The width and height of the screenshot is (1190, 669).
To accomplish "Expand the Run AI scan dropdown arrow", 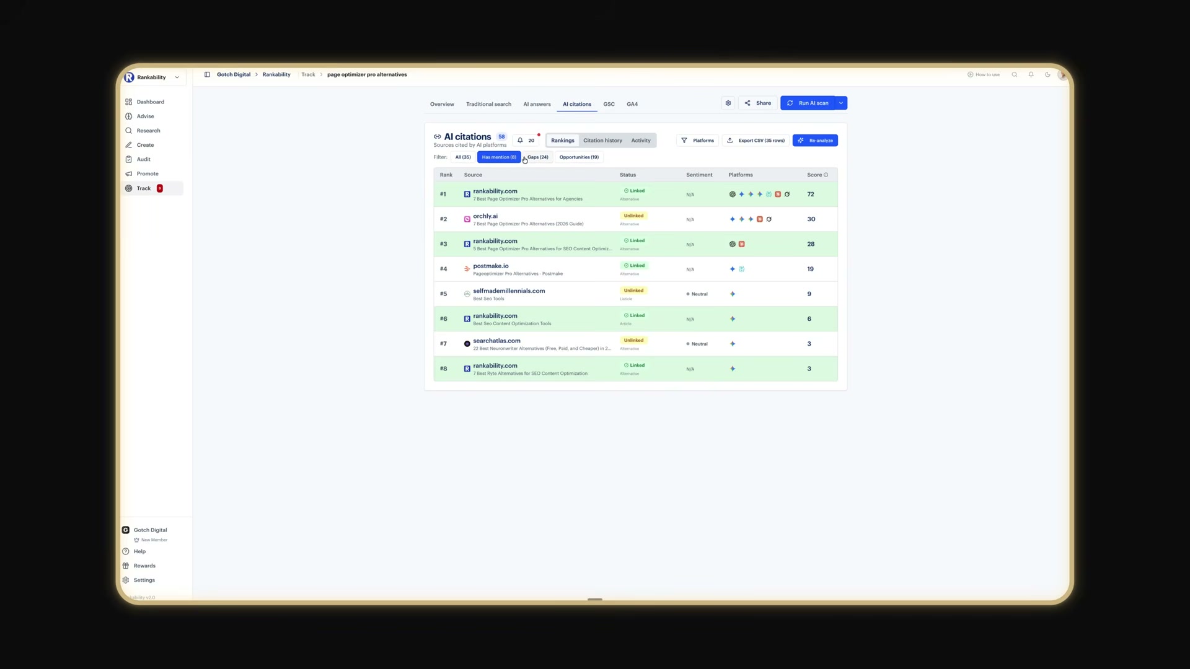I will click(x=840, y=103).
